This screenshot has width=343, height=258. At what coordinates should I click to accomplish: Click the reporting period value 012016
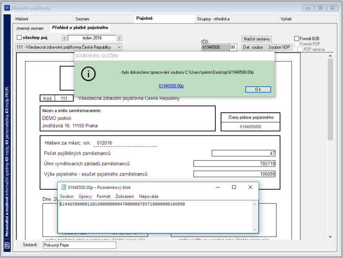pos(104,143)
